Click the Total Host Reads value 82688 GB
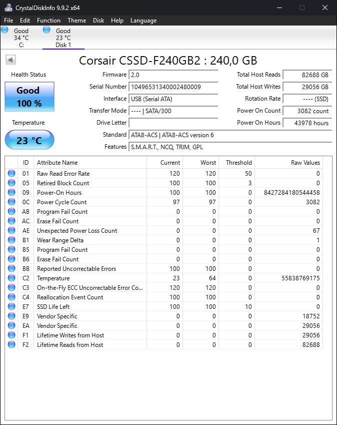 (x=307, y=75)
